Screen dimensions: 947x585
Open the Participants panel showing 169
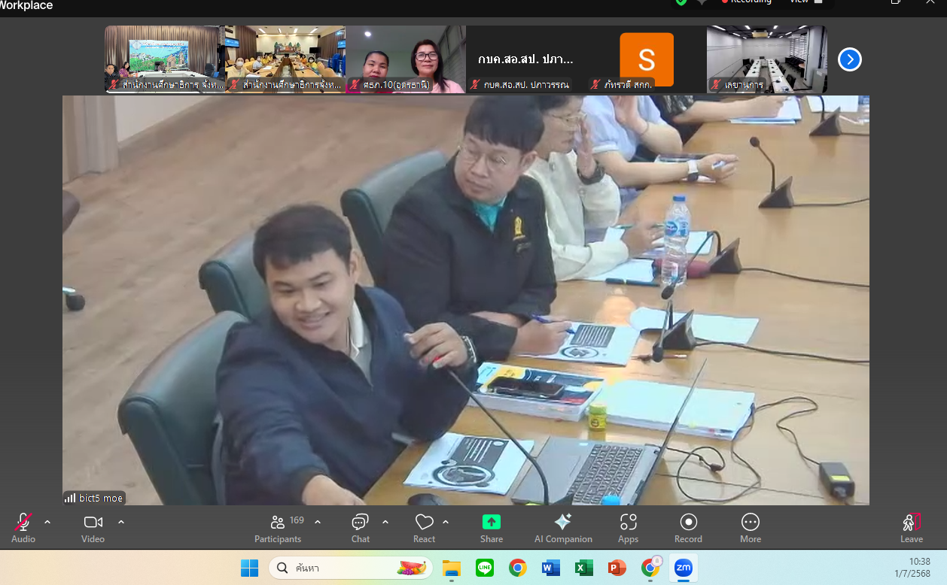(279, 527)
